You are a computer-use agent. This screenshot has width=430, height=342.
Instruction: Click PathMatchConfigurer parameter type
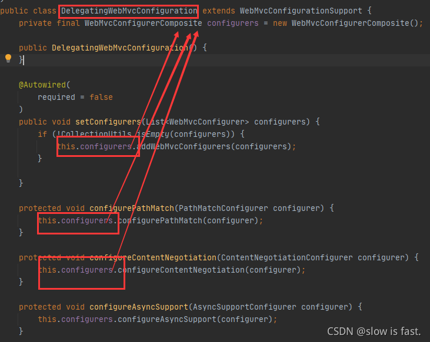click(223, 208)
